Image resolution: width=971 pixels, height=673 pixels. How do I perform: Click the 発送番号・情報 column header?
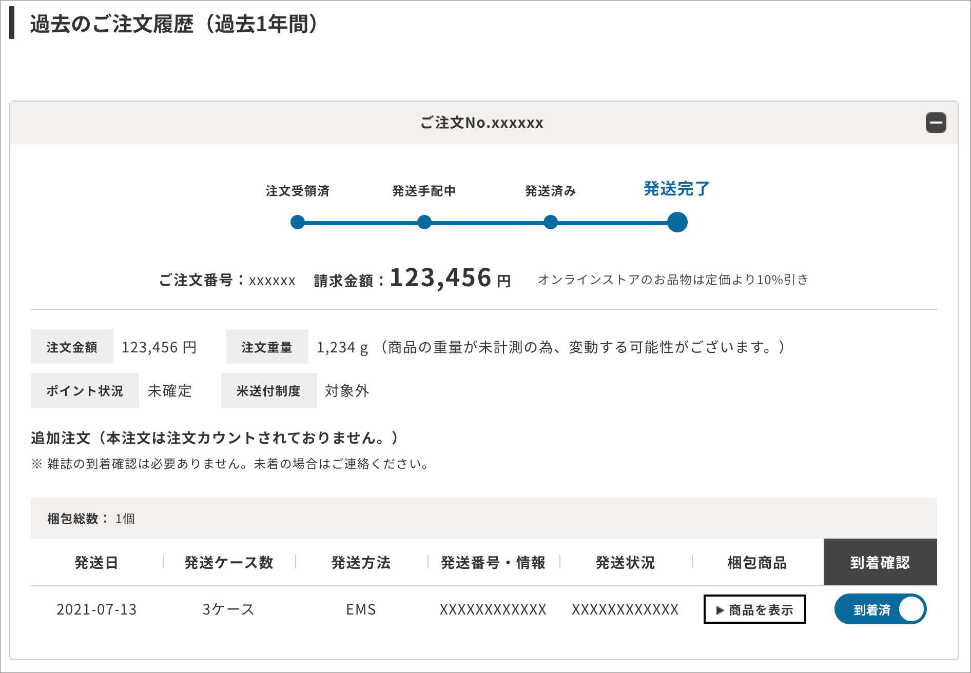[x=493, y=563]
